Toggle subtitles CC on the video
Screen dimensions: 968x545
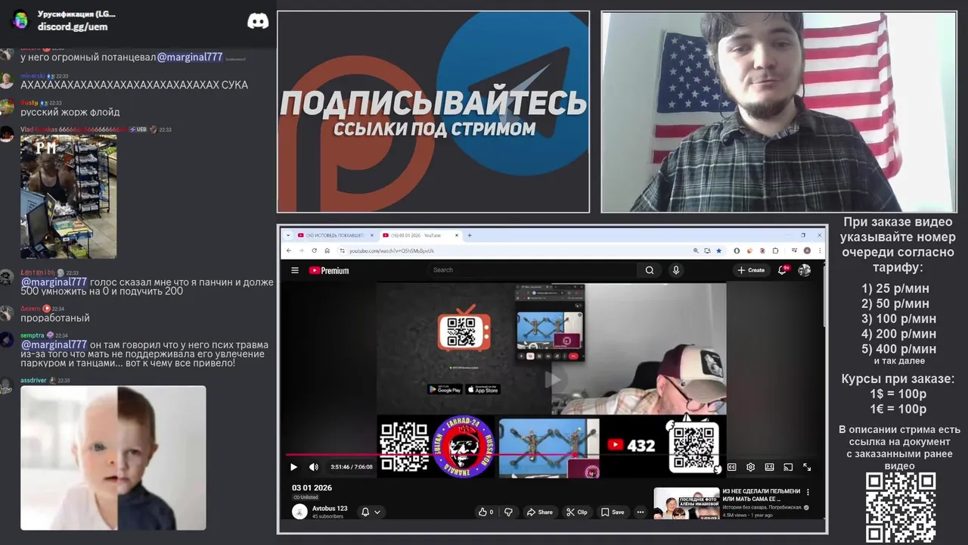point(731,467)
